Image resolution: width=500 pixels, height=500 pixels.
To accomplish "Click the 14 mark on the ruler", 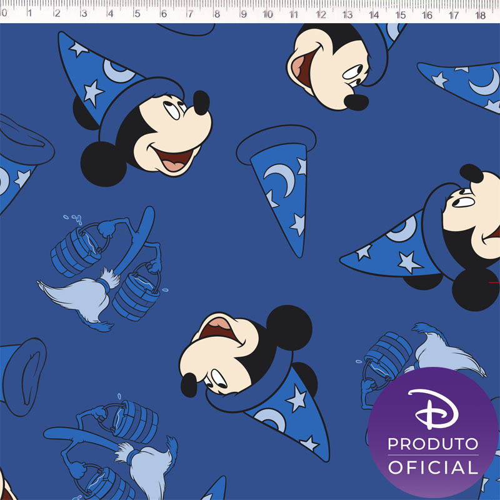I will [374, 14].
